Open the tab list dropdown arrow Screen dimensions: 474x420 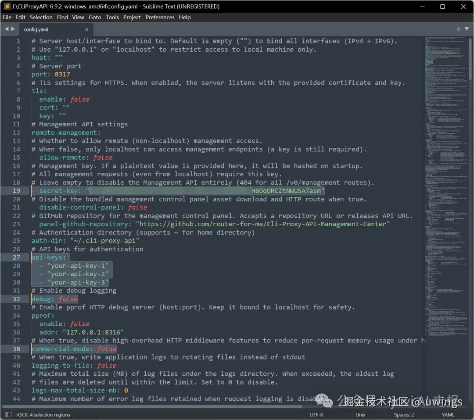(467, 29)
